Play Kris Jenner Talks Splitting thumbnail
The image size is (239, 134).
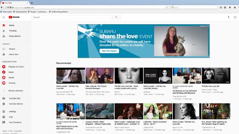point(216,111)
